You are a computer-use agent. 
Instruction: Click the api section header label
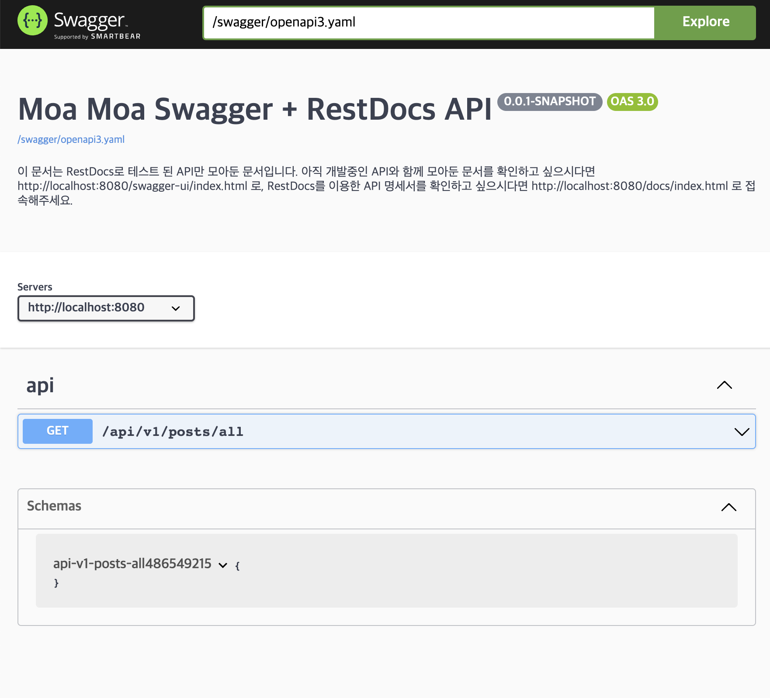coord(40,385)
